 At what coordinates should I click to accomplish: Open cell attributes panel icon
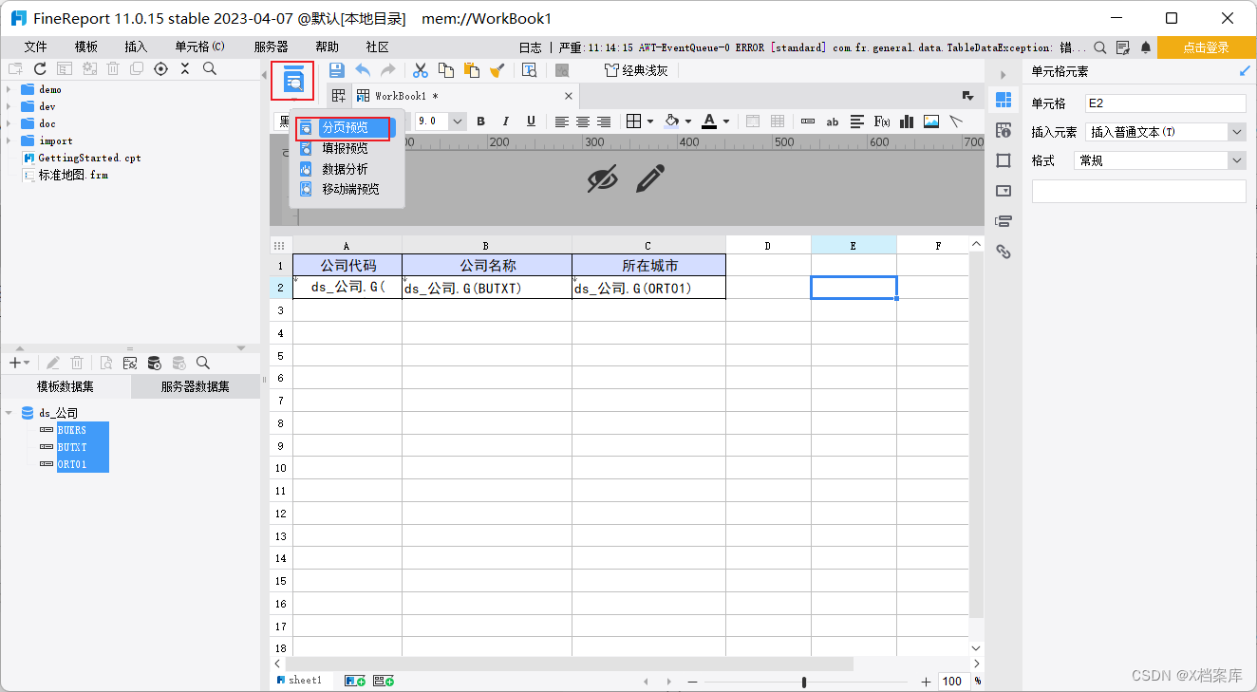[x=1004, y=130]
